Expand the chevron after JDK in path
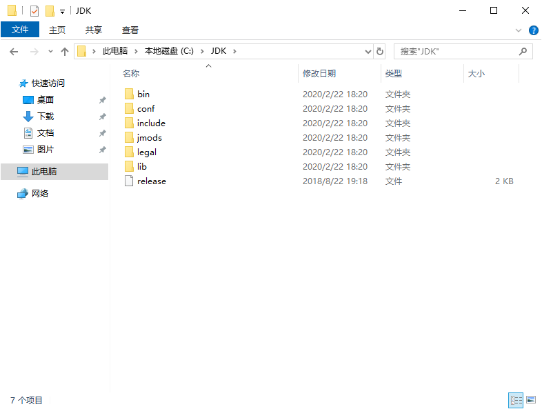Screen dimensions: 542x409 tap(234, 52)
